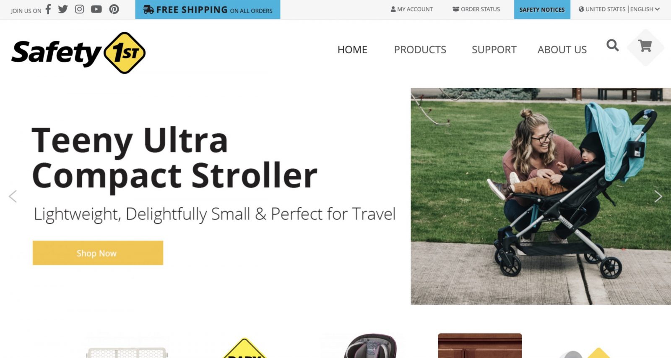671x358 pixels.
Task: Advance to next carousel slide arrow
Action: pyautogui.click(x=658, y=196)
